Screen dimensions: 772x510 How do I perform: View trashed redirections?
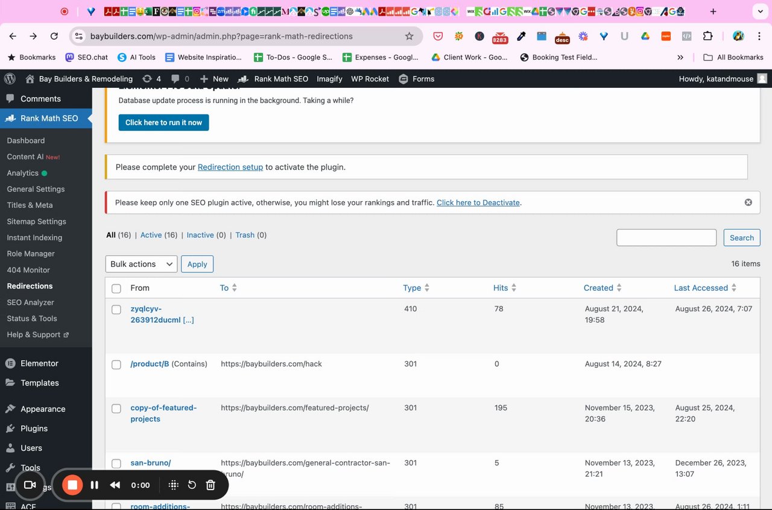[x=245, y=235]
